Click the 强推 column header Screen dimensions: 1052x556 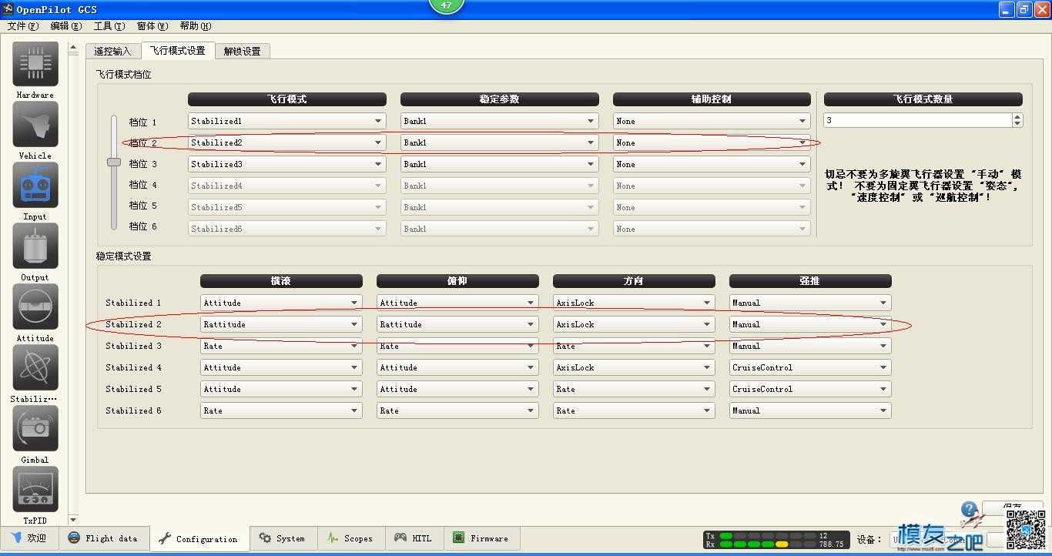click(810, 281)
